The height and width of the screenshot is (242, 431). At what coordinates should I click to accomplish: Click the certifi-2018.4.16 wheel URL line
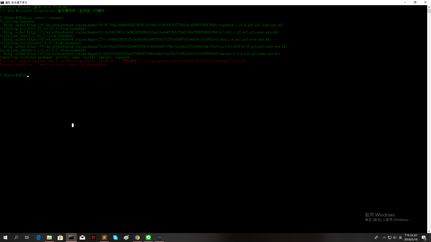[145, 47]
